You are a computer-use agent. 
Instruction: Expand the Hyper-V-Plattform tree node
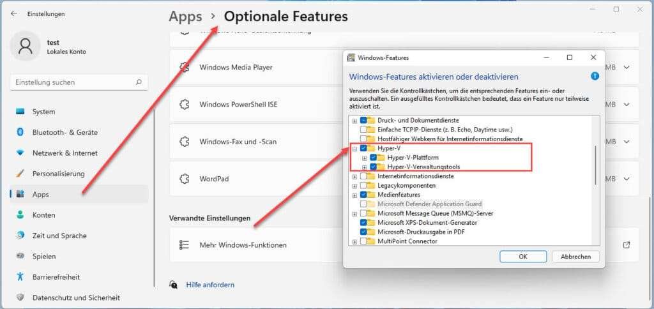click(364, 158)
